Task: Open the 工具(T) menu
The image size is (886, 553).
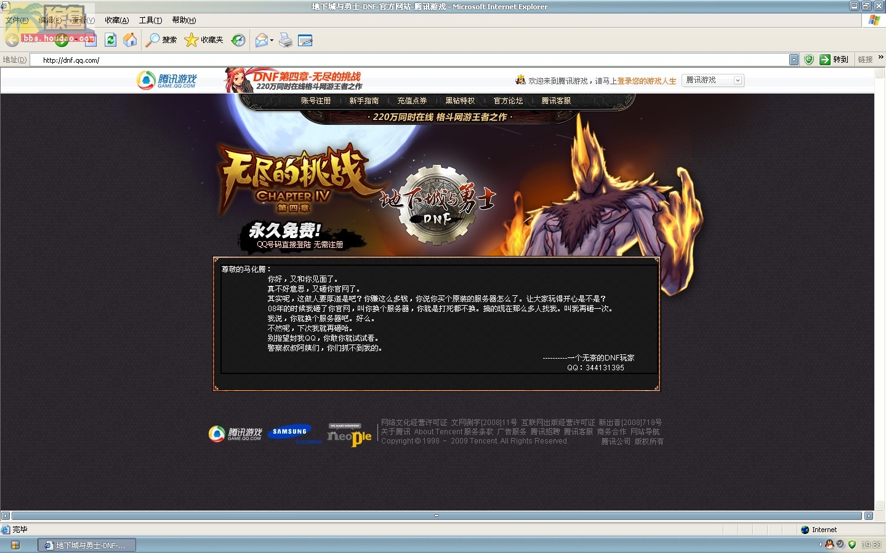Action: 150,20
